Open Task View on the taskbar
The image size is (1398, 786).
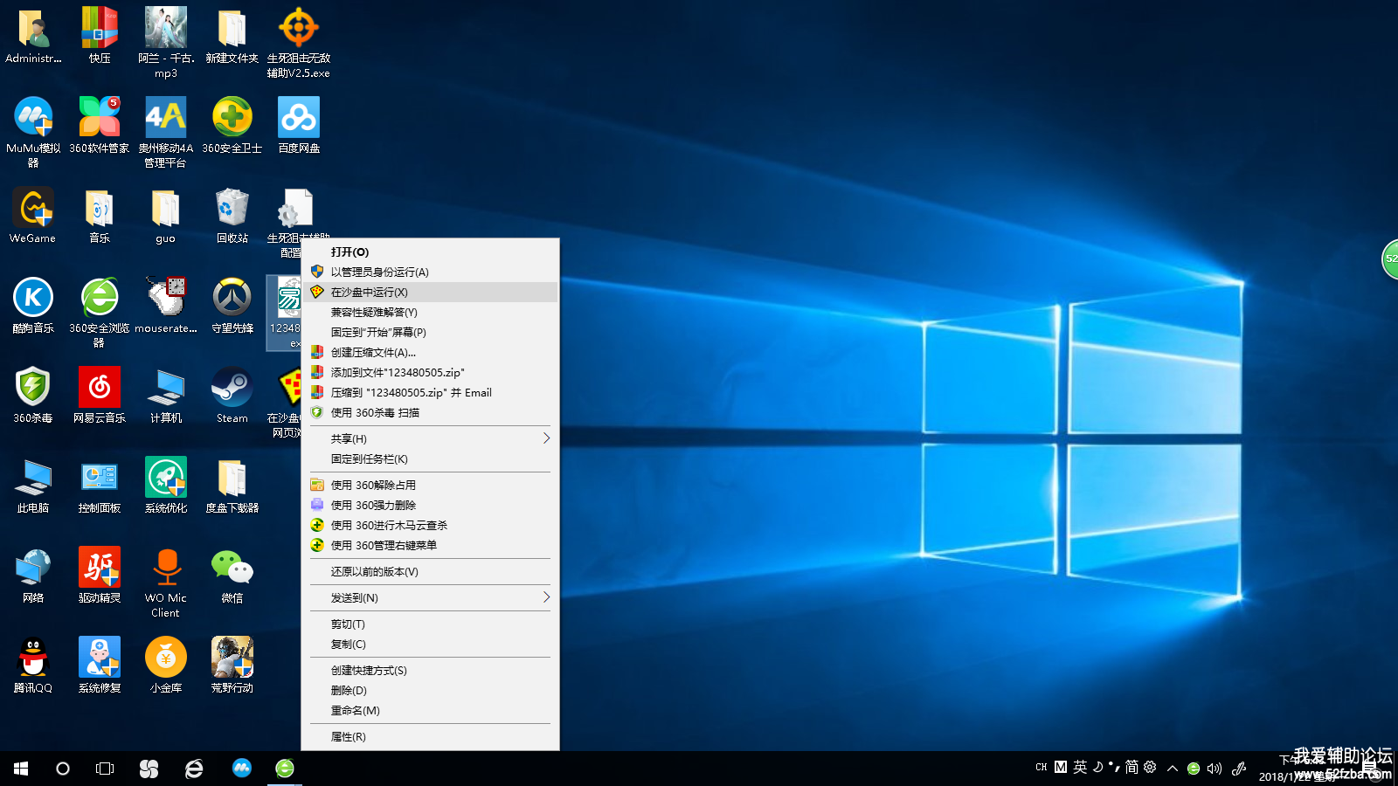(105, 769)
